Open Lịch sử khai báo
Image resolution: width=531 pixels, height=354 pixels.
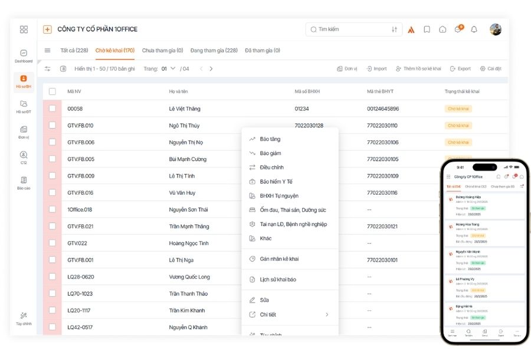(290, 280)
